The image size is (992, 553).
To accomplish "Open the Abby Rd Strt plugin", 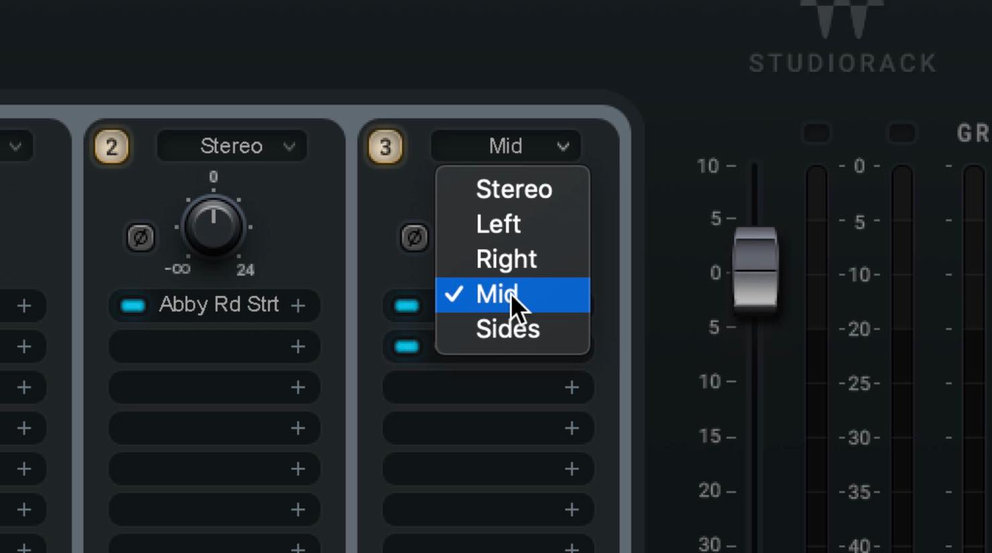I will coord(219,305).
